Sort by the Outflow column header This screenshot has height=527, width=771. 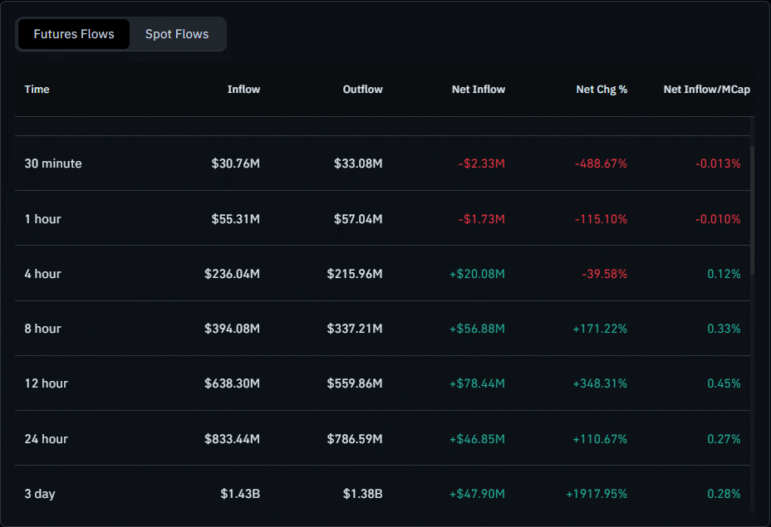362,89
